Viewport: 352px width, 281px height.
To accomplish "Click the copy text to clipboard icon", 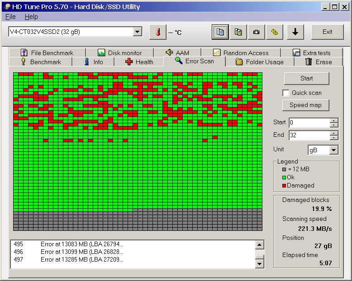I will pyautogui.click(x=220, y=32).
